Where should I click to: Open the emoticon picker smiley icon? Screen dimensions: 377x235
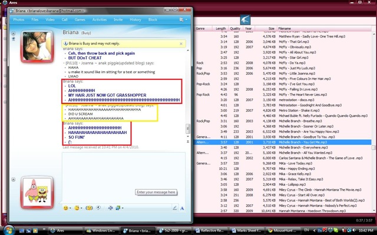pyautogui.click(x=65, y=208)
